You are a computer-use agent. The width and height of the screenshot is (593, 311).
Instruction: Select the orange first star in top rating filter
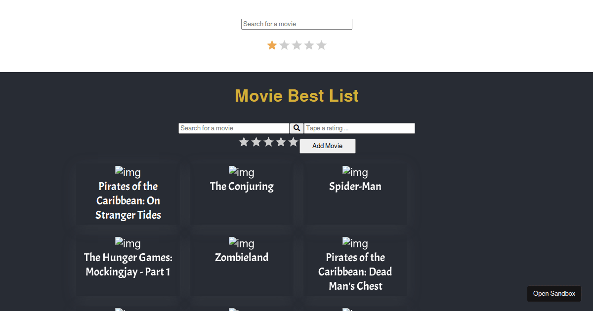coord(272,45)
